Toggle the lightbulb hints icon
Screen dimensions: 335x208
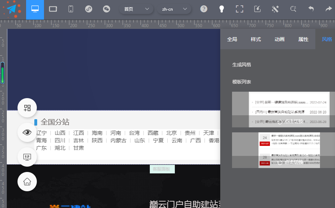(x=222, y=9)
